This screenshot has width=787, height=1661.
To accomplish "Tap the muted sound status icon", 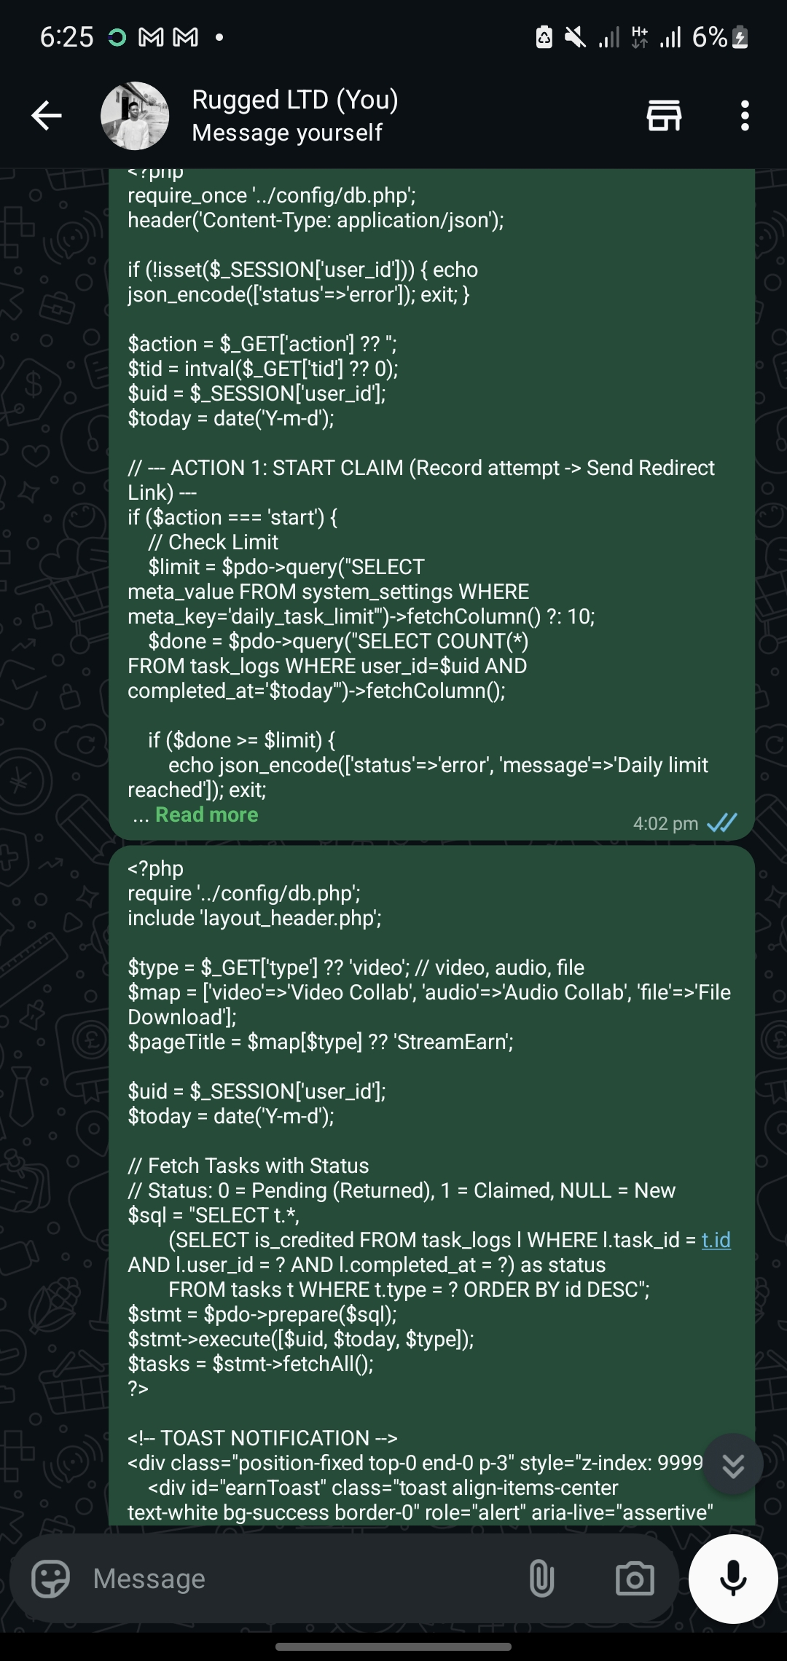I will 576,36.
